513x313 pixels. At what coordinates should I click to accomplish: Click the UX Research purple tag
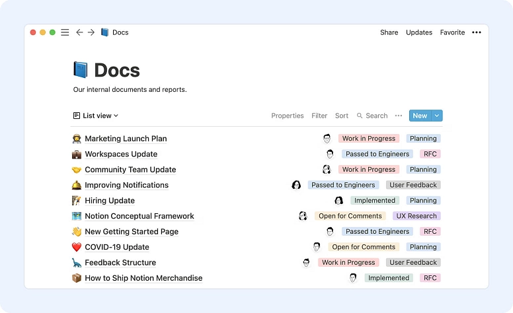[416, 216]
